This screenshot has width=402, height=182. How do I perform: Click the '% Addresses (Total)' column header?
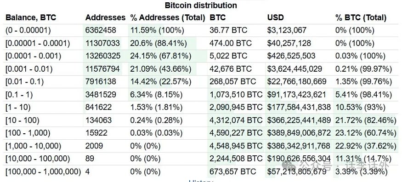click(168, 17)
